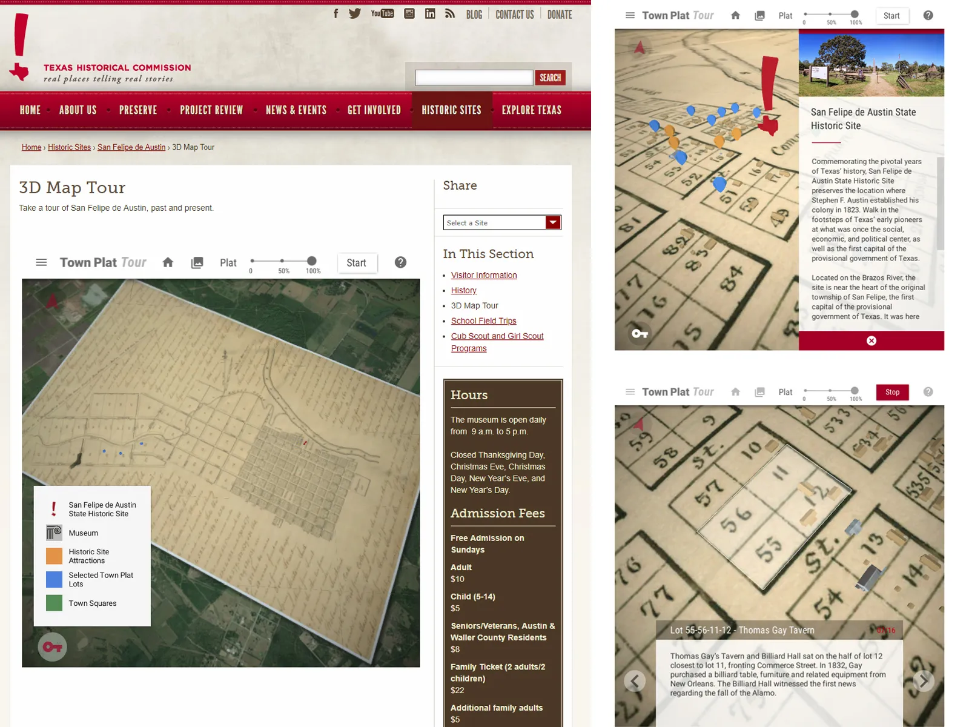This screenshot has height=727, width=969.
Task: Start the tour in the main map toolbar
Action: (357, 263)
